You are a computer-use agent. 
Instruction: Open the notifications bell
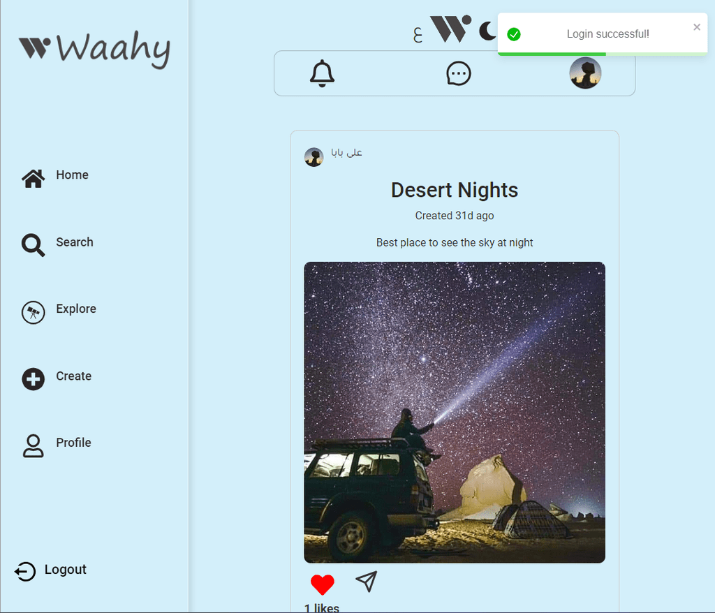(x=322, y=73)
